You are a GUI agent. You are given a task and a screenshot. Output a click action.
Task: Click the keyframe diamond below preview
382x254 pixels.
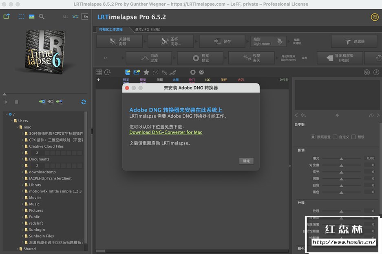(337, 115)
